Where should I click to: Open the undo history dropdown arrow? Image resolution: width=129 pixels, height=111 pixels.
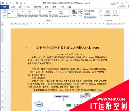coord(14,3)
